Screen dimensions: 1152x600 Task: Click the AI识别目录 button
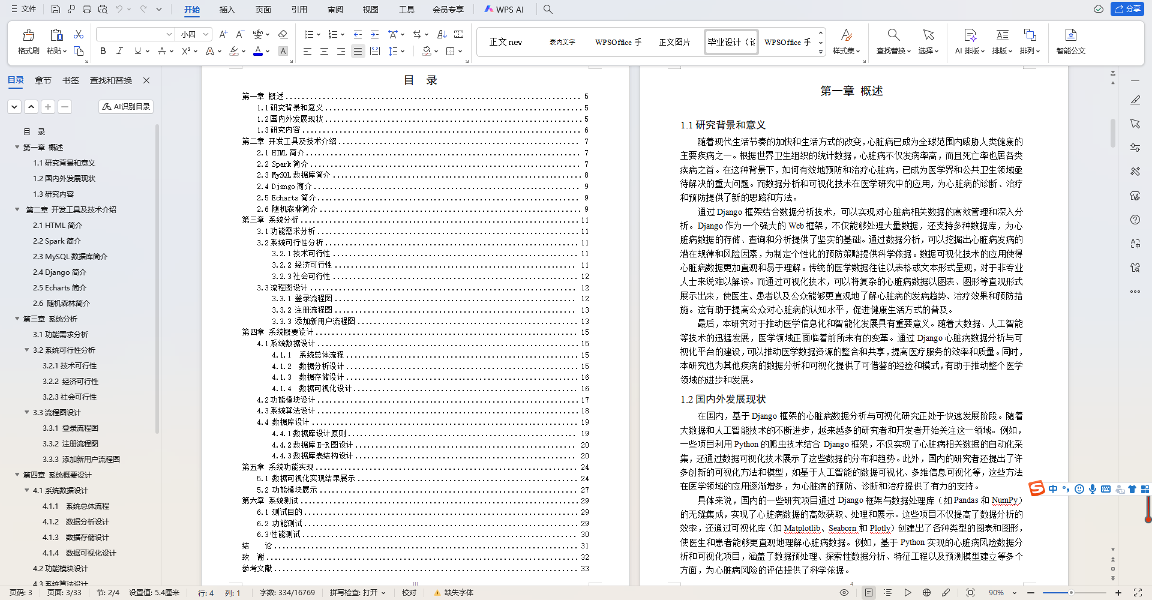(x=126, y=106)
